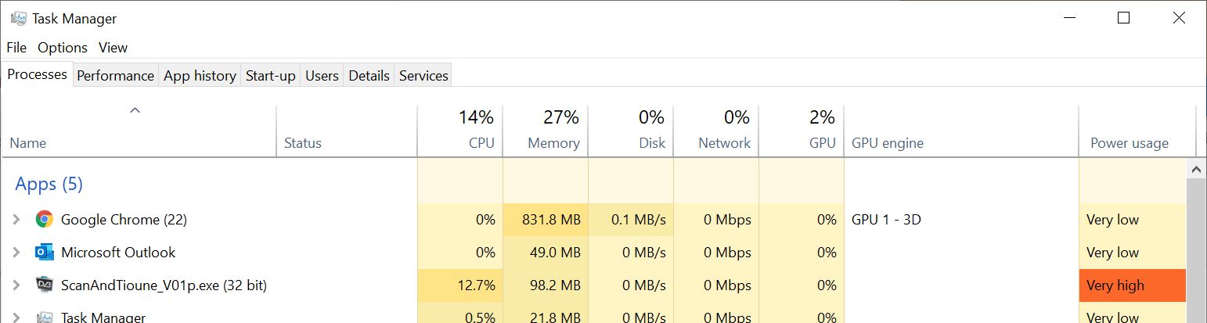Click the Task Manager process row icon
The image size is (1207, 323).
point(44,317)
